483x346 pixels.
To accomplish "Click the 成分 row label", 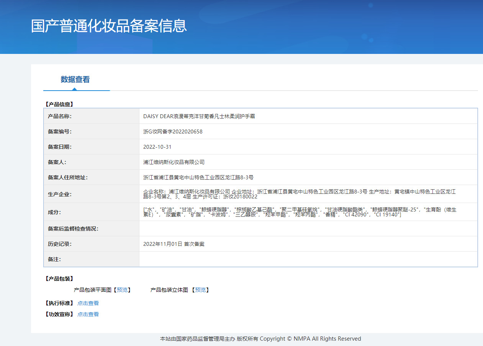I will 54,212.
